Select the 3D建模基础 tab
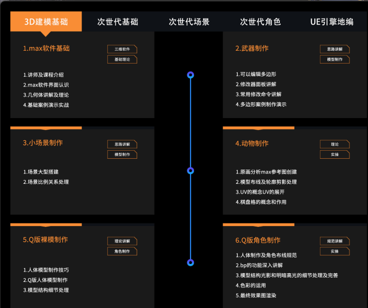Image resolution: width=368 pixels, height=308 pixels. point(46,22)
